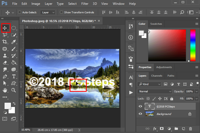200x133 pixels.
Task: Open the Layer menu
Action: click(x=49, y=4)
